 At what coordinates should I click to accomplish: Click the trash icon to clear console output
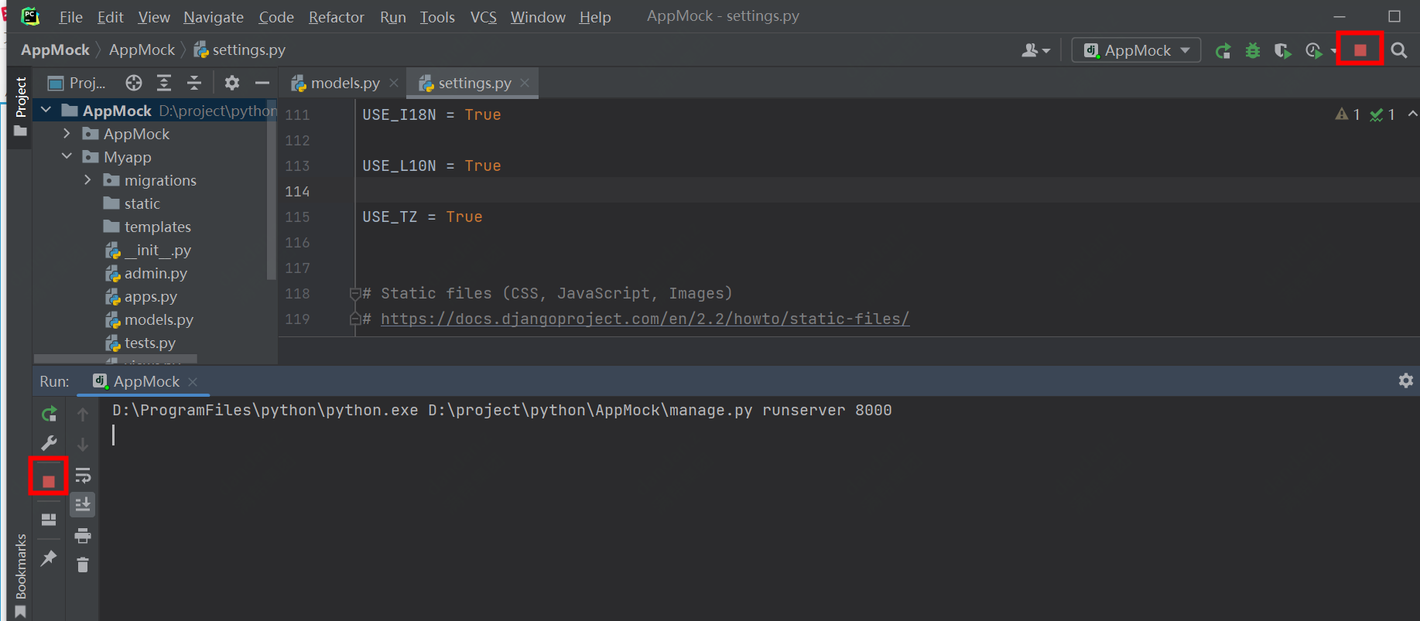pyautogui.click(x=83, y=565)
